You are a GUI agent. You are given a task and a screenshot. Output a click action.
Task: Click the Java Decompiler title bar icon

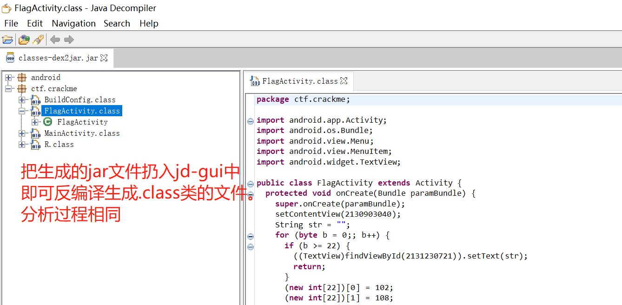click(x=7, y=8)
